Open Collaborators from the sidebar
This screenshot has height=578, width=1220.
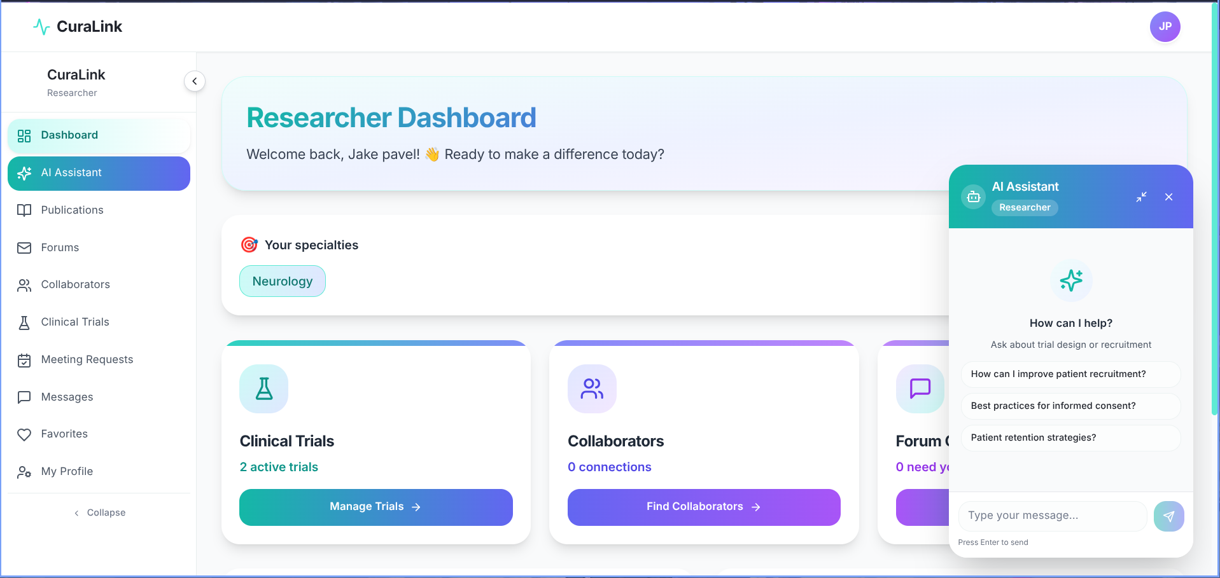coord(99,285)
